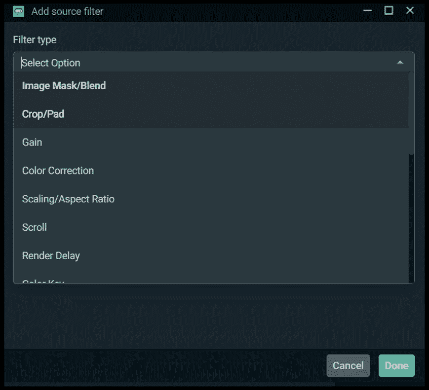
Task: Click the Done button
Action: (397, 366)
